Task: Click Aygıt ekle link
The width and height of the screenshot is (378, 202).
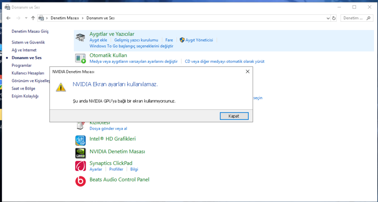Action: pos(98,40)
